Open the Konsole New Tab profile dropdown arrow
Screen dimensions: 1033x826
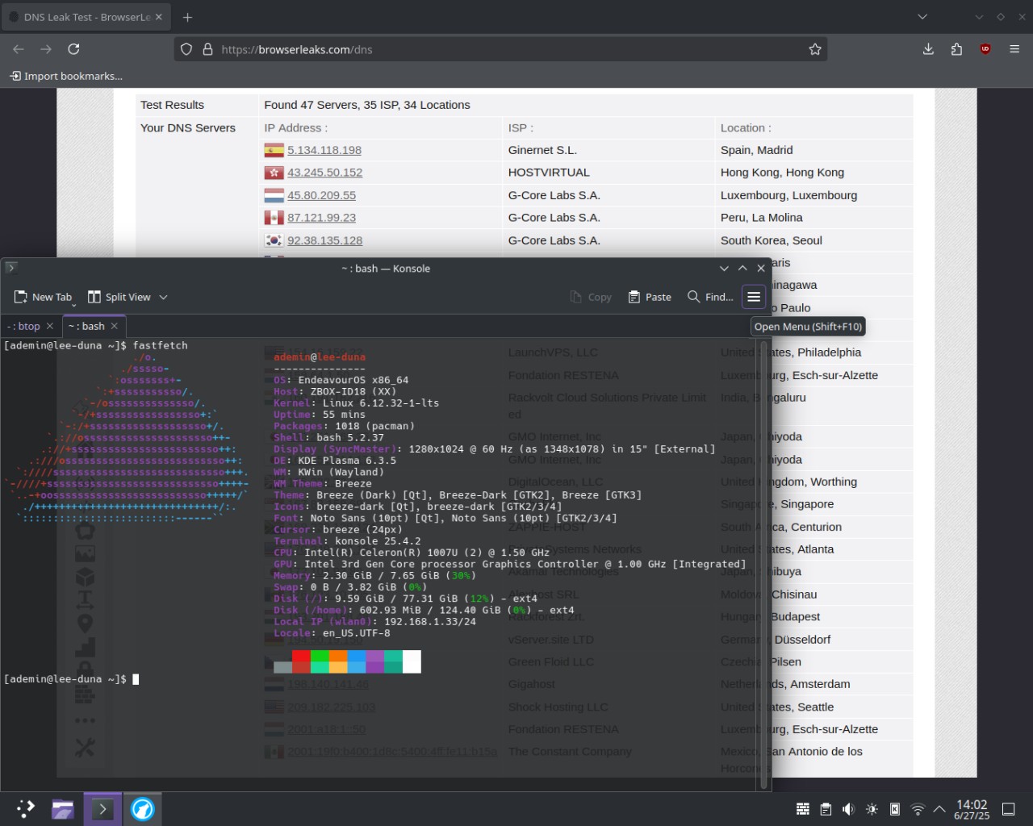click(x=73, y=305)
